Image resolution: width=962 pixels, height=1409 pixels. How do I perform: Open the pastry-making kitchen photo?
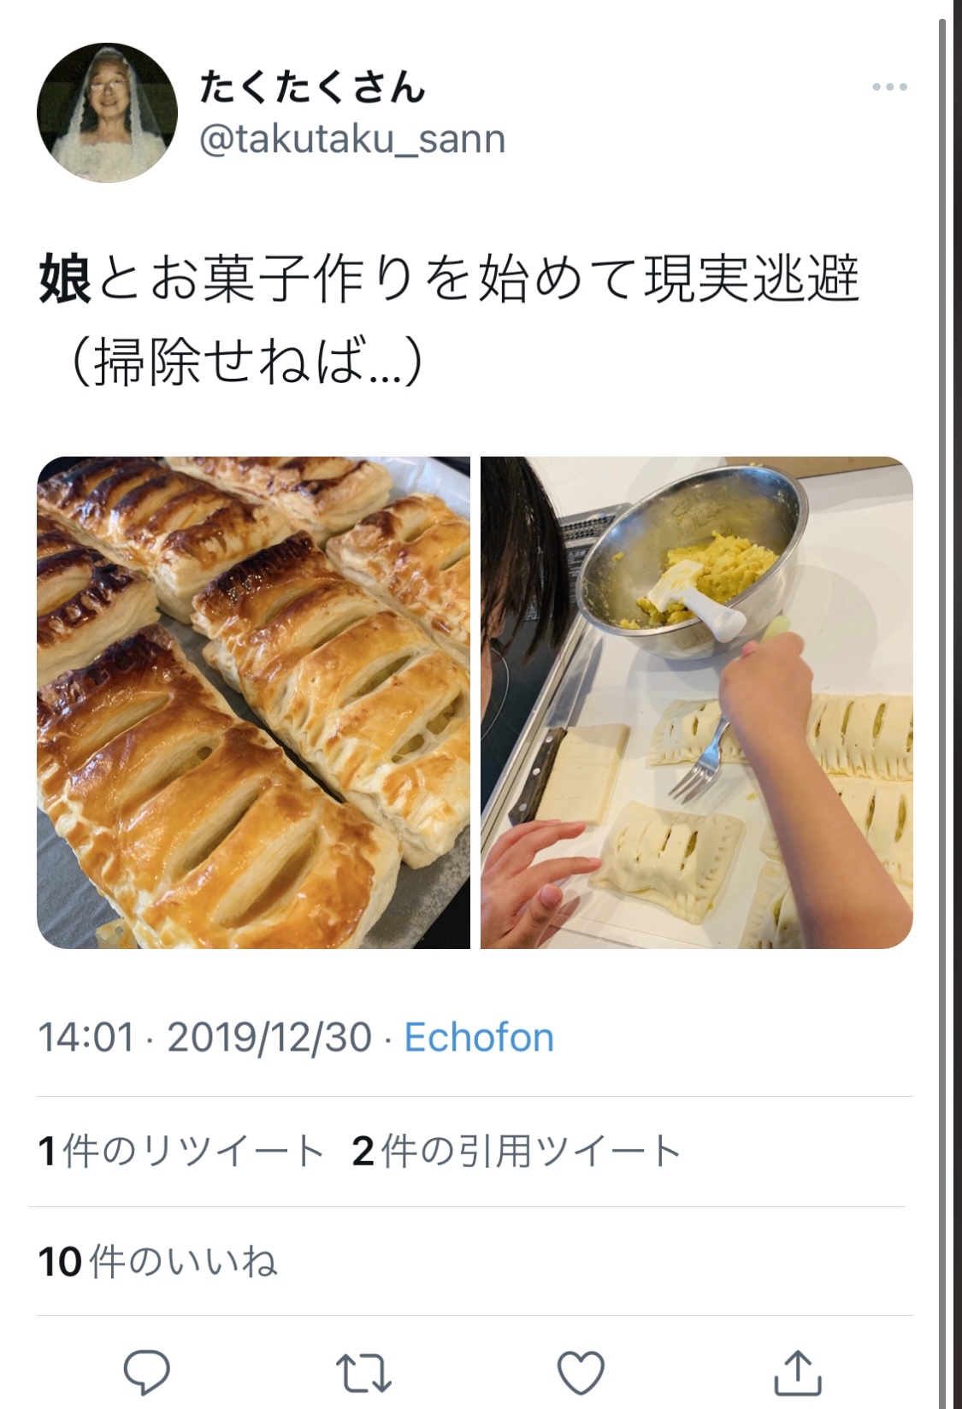click(697, 702)
